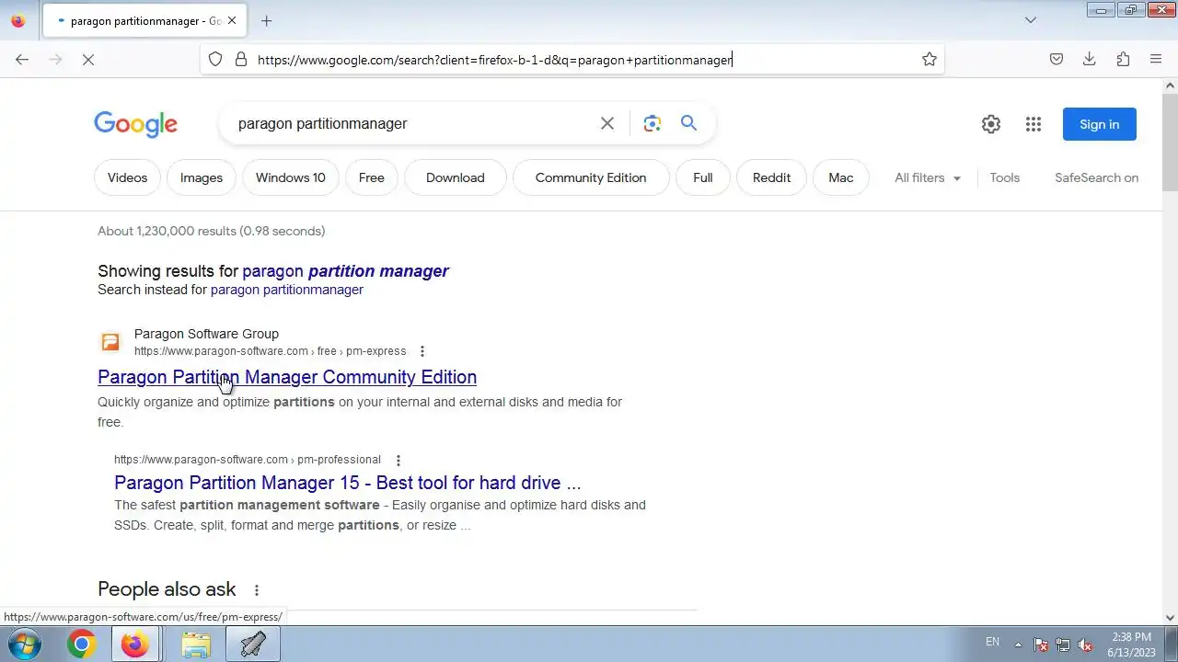Open options dots for Paragon Software Group result
This screenshot has height=662, width=1178.
click(x=422, y=351)
